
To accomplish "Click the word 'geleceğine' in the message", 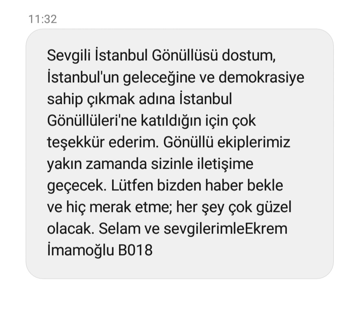I will [159, 77].
